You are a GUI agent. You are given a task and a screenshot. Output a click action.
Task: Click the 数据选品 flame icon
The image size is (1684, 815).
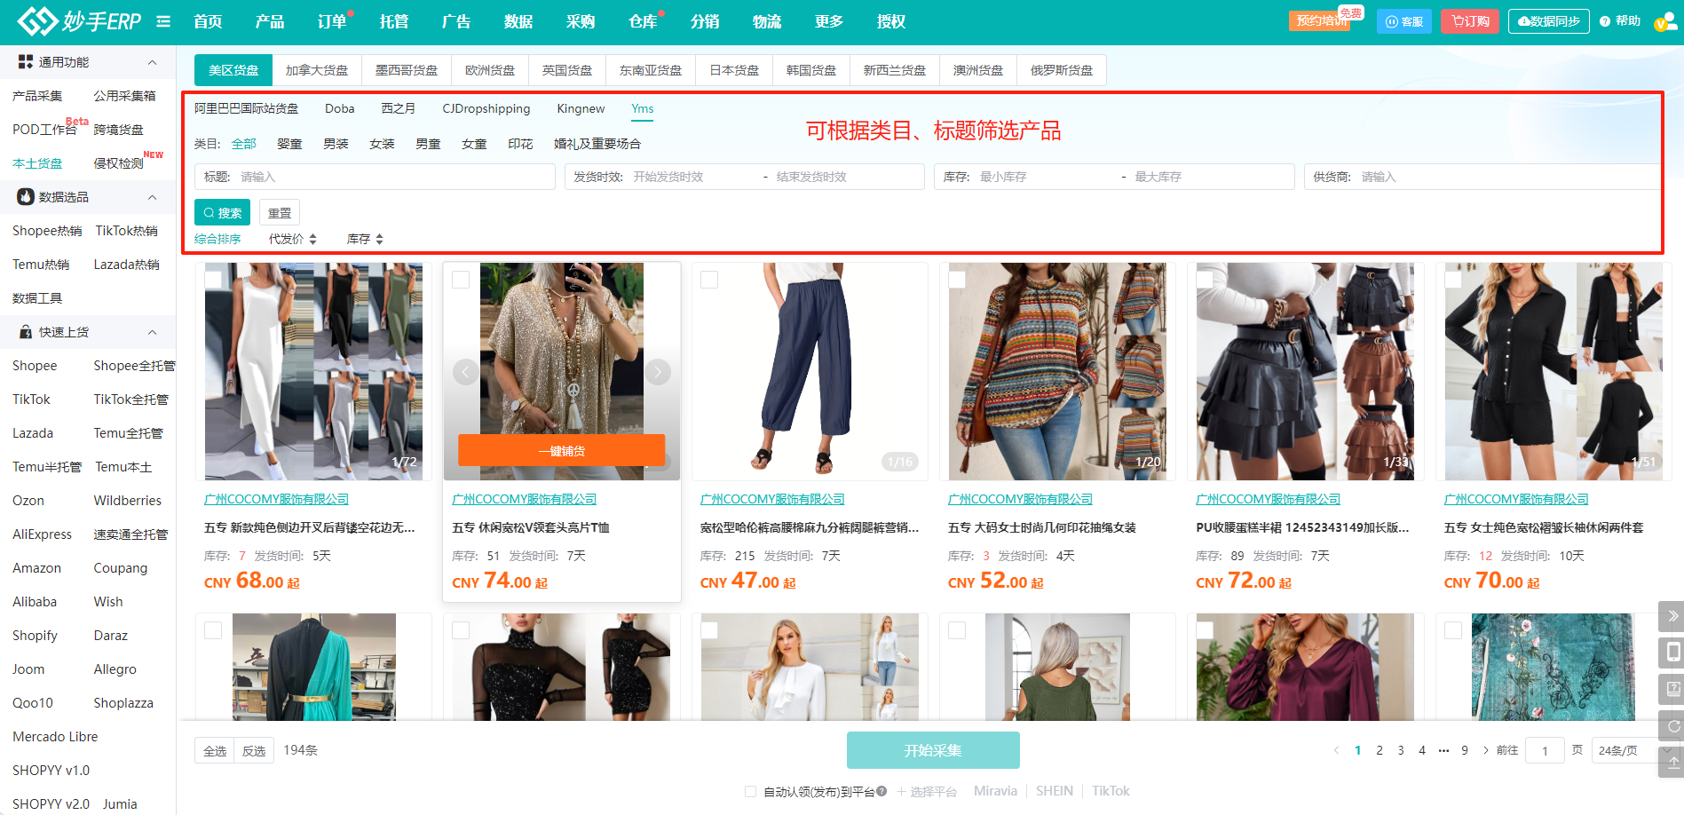coord(26,197)
